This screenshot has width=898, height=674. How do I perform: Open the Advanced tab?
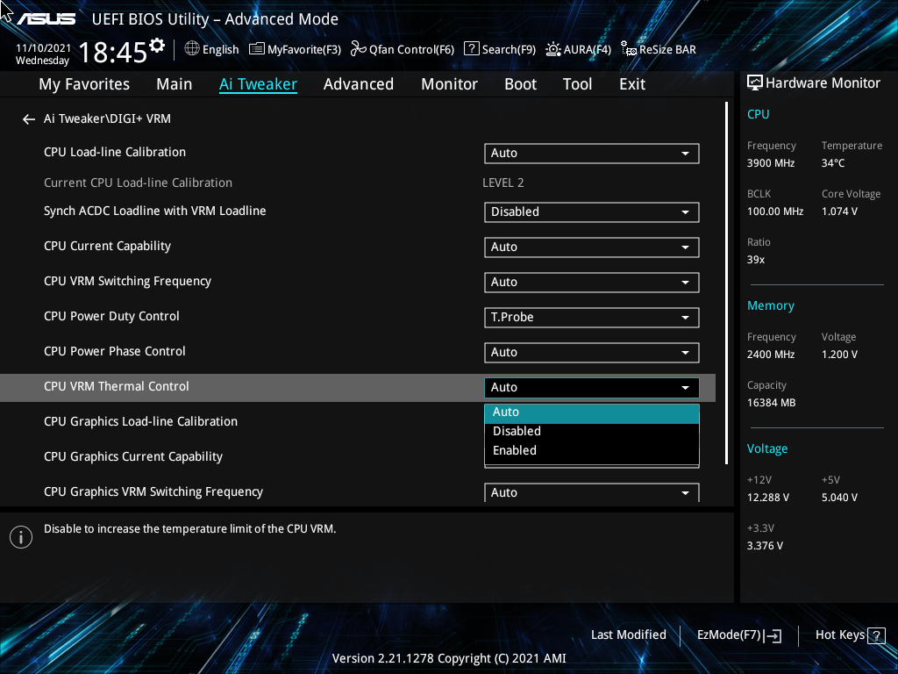coord(359,84)
